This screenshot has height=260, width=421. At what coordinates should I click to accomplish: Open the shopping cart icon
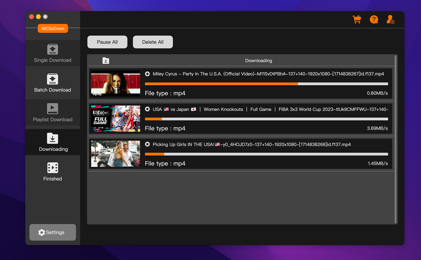click(x=357, y=19)
